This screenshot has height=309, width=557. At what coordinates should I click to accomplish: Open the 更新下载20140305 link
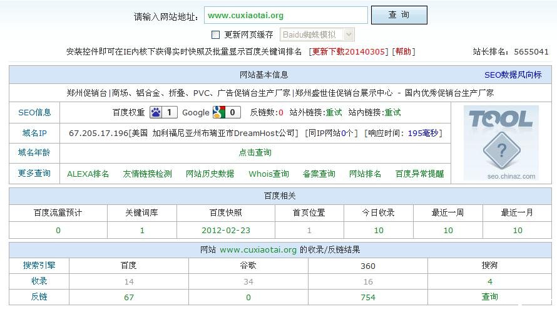(348, 51)
